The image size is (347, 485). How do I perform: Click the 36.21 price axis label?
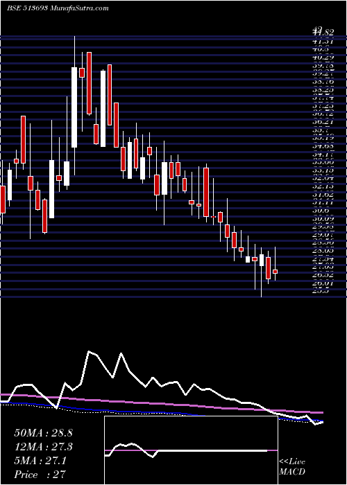[323, 122]
